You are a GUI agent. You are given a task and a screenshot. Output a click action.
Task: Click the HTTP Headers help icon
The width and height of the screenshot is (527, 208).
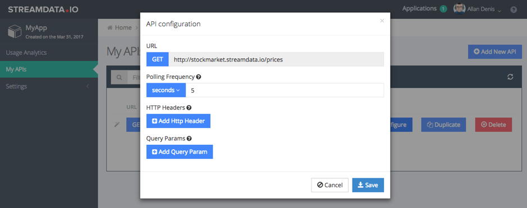tap(189, 107)
